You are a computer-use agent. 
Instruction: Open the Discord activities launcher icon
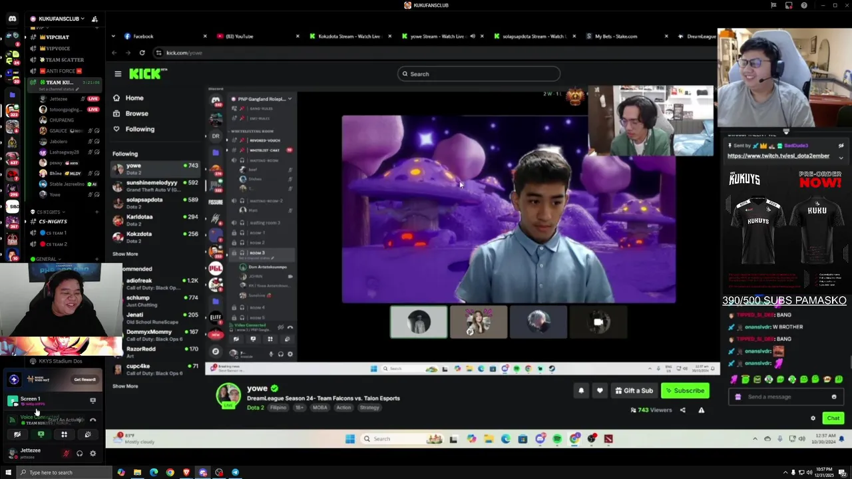pos(64,434)
